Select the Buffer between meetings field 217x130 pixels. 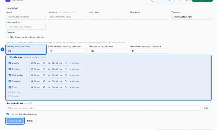(x=67, y=51)
